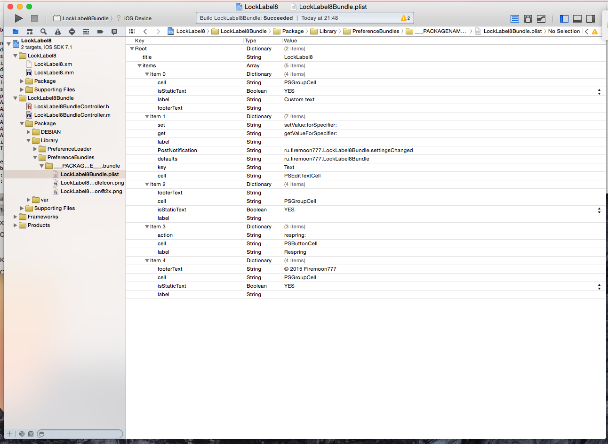Open the Breakpoint navigator icon
This screenshot has height=444, width=608.
100,32
